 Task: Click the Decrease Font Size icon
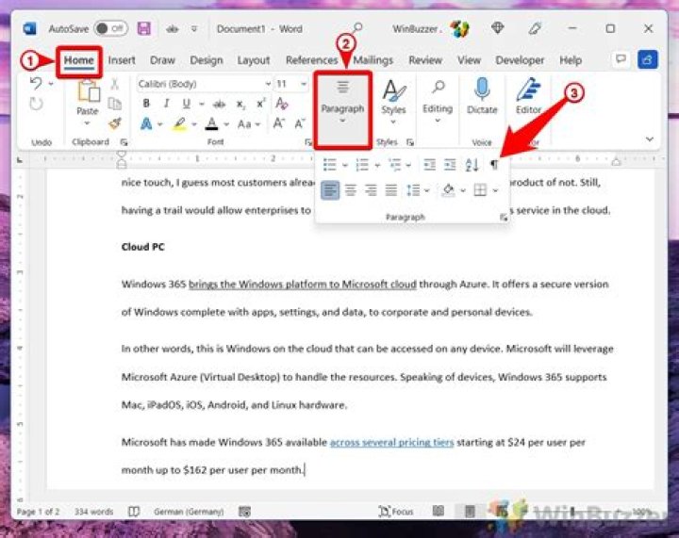(300, 124)
